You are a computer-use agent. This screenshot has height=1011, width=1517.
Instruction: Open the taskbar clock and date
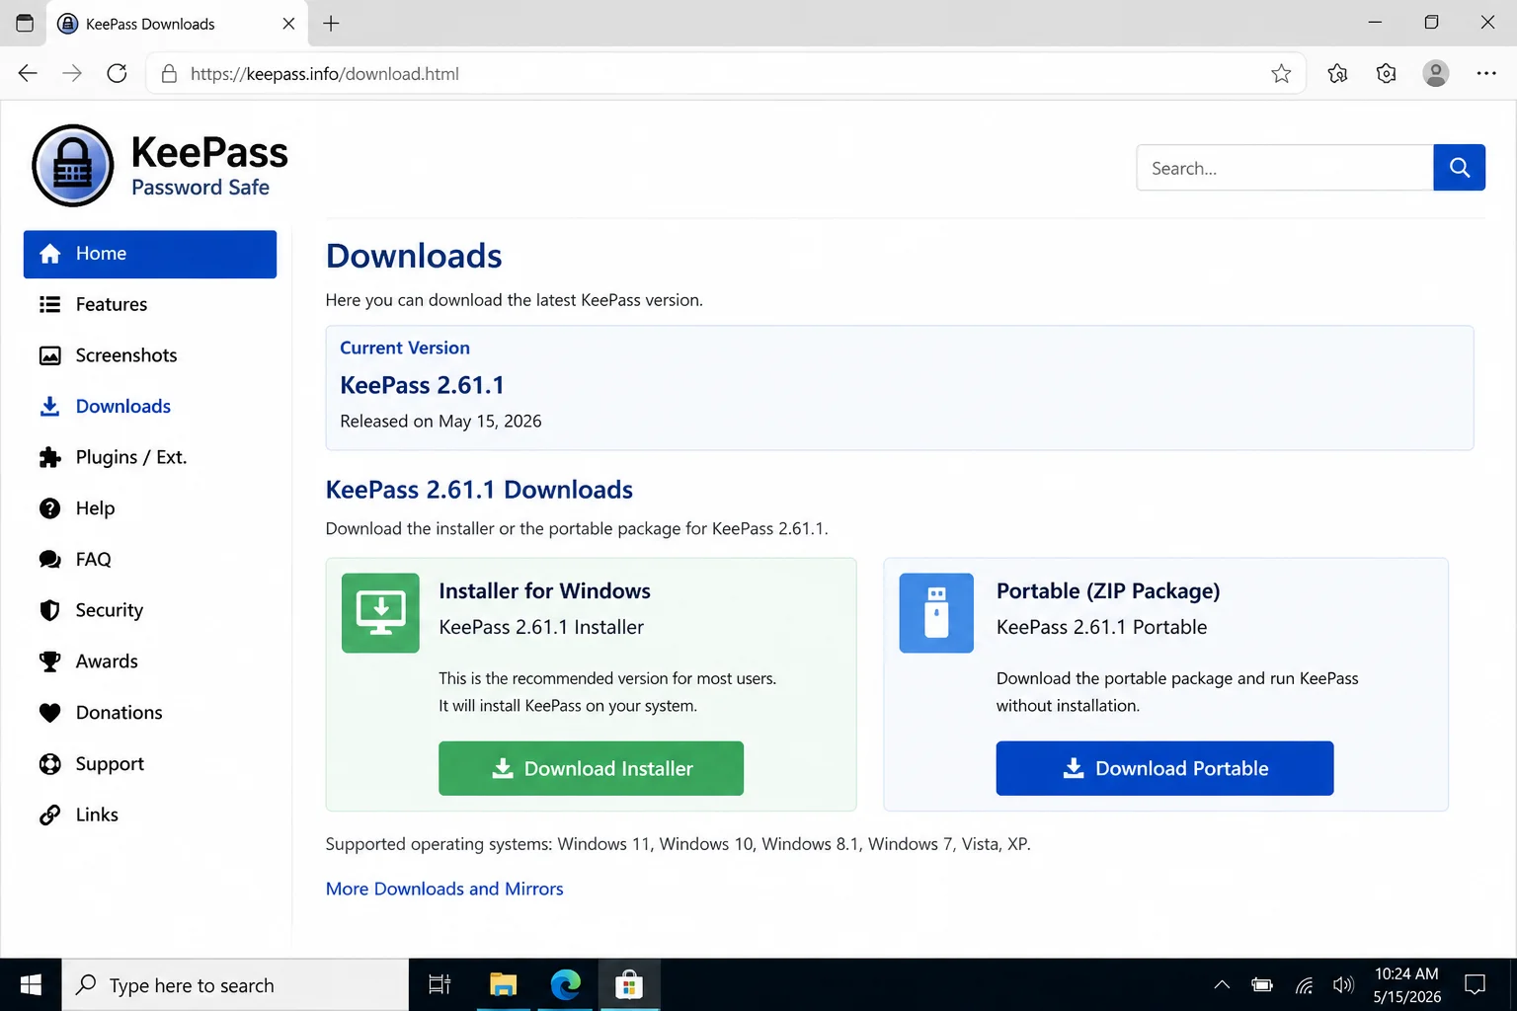pyautogui.click(x=1406, y=984)
